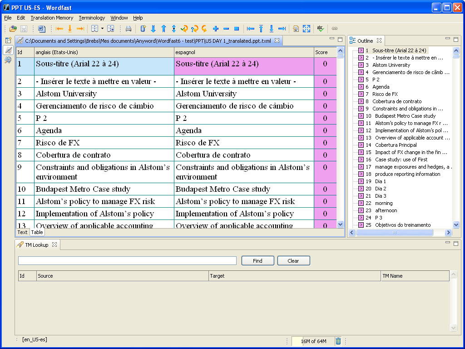The height and width of the screenshot is (349, 465).
Task: Open a file with the folder toolbar icon
Action: (x=13, y=29)
